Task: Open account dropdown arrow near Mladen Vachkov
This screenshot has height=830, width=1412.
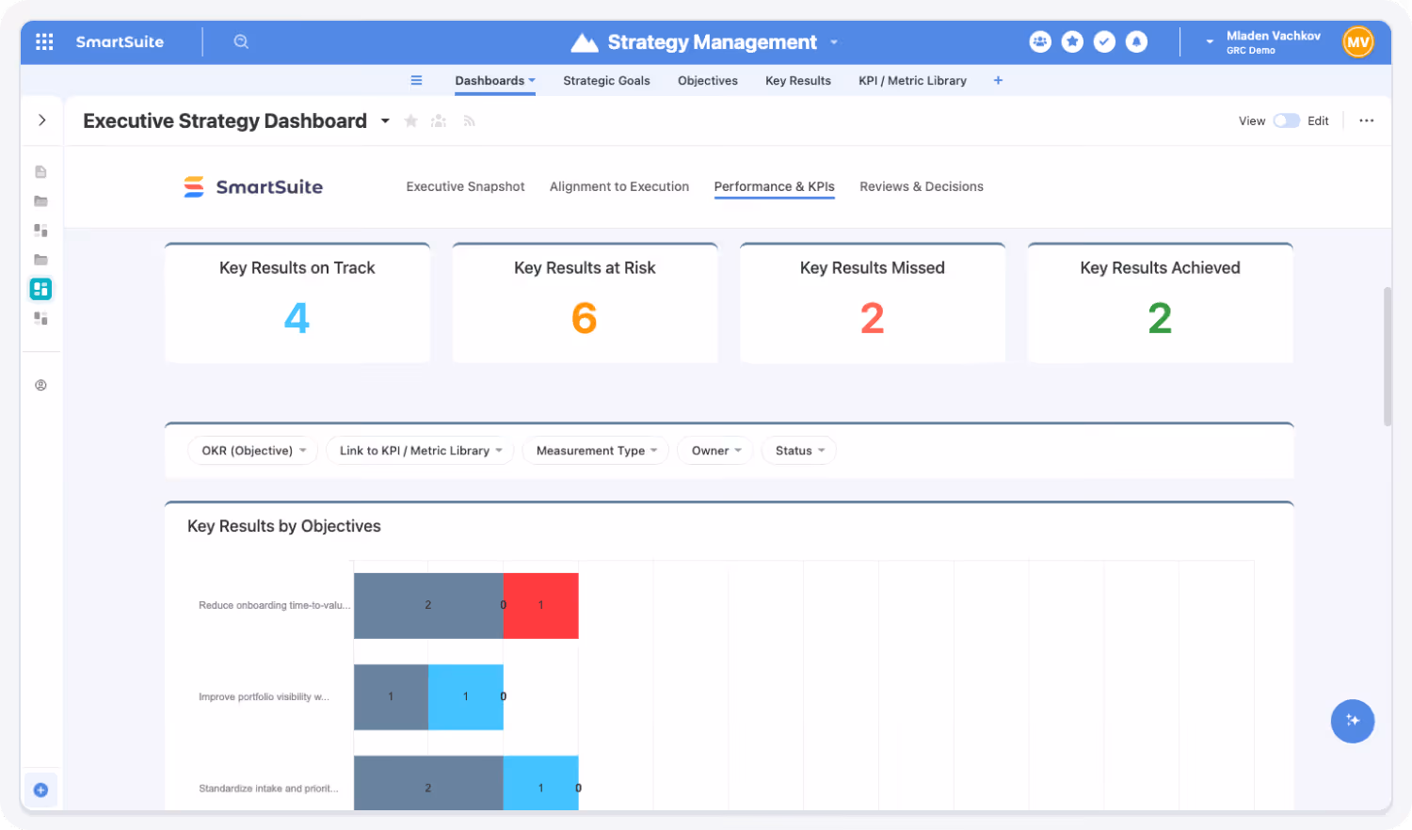Action: click(x=1210, y=42)
